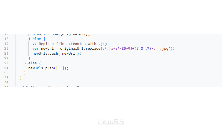This screenshot has width=222, height=127.
Task: Click the watermark logo below the code
Action: (111, 122)
